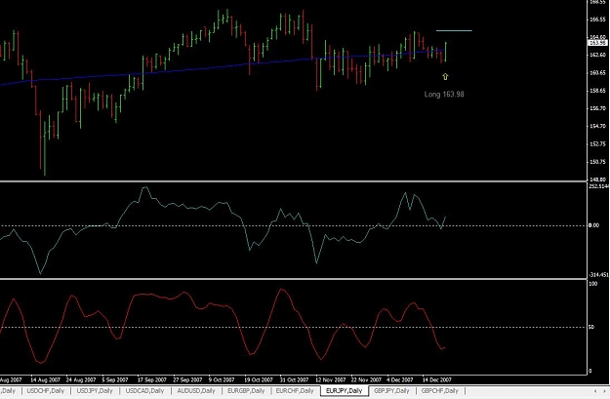
Task: Click the 9 Oct 2007 date label
Action: 222,379
